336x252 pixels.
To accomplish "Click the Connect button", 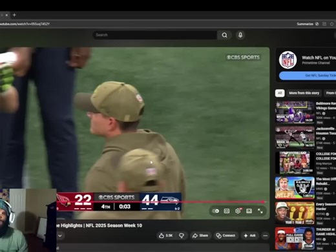I will 226,236.
